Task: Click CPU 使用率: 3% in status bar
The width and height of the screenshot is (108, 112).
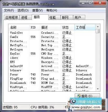Action: (x=42, y=107)
